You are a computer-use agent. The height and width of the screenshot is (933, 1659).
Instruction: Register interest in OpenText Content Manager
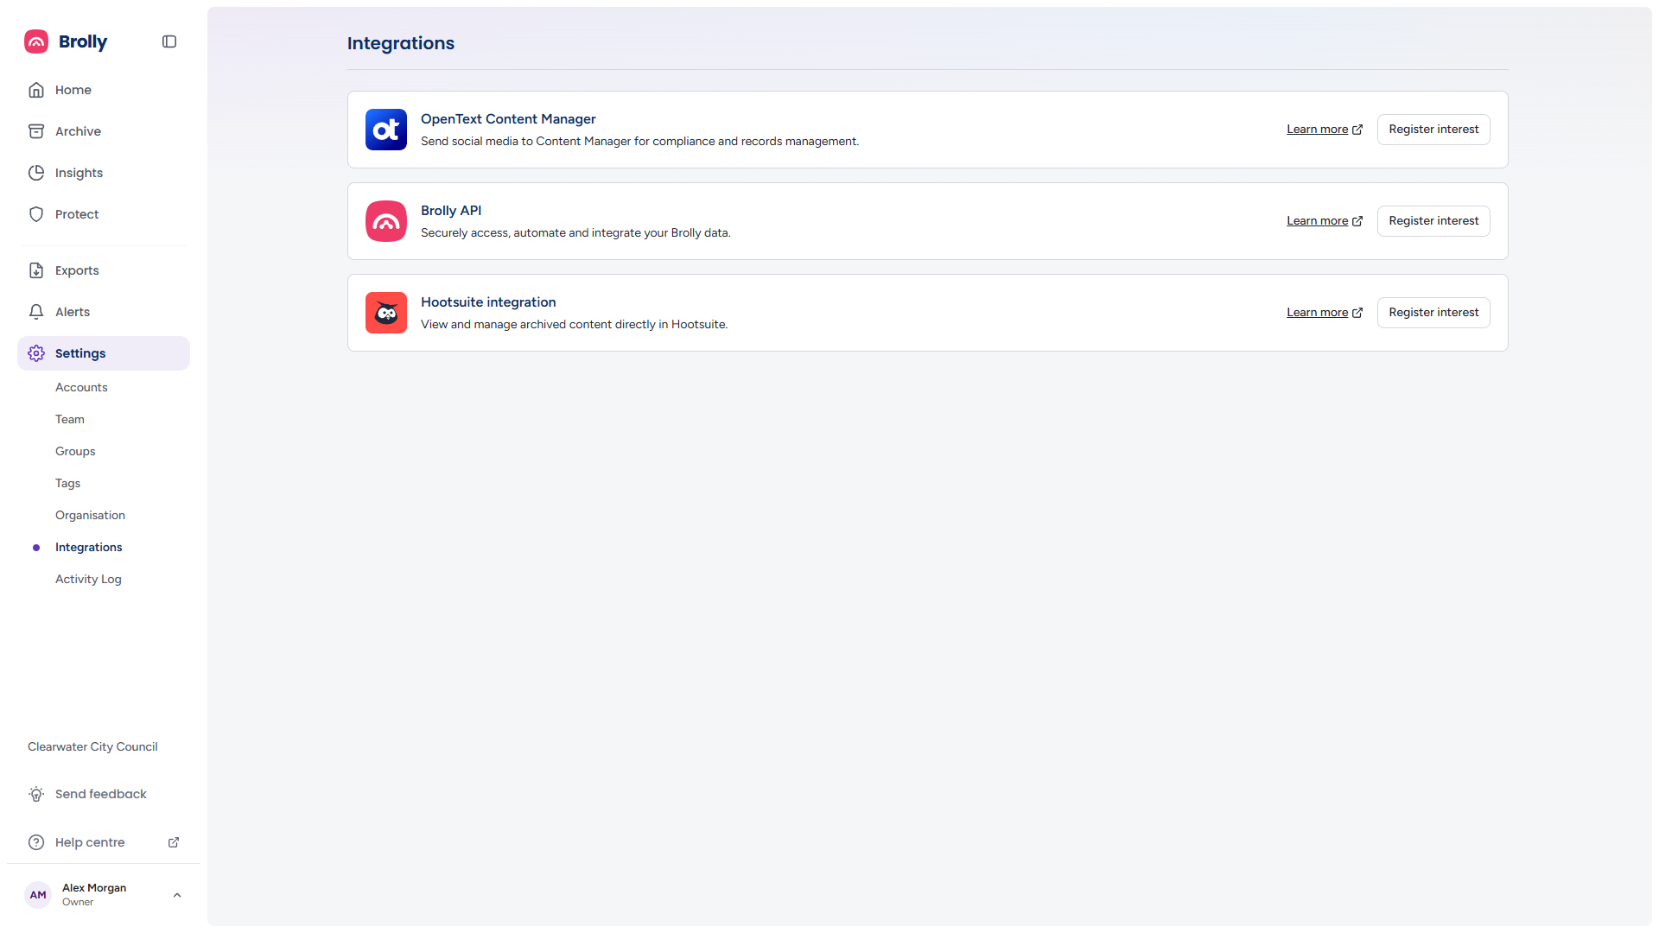(x=1433, y=130)
